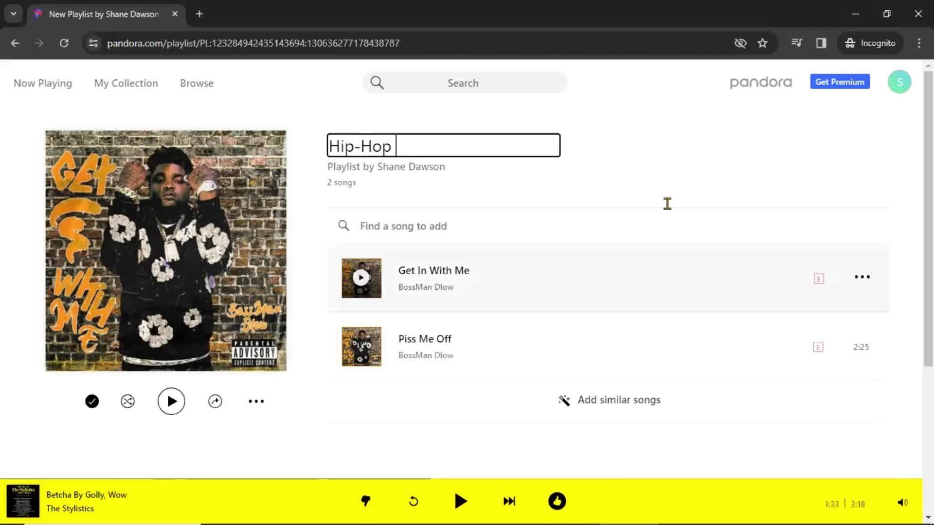This screenshot has width=934, height=525.
Task: Click the search icon in playlist
Action: point(344,226)
